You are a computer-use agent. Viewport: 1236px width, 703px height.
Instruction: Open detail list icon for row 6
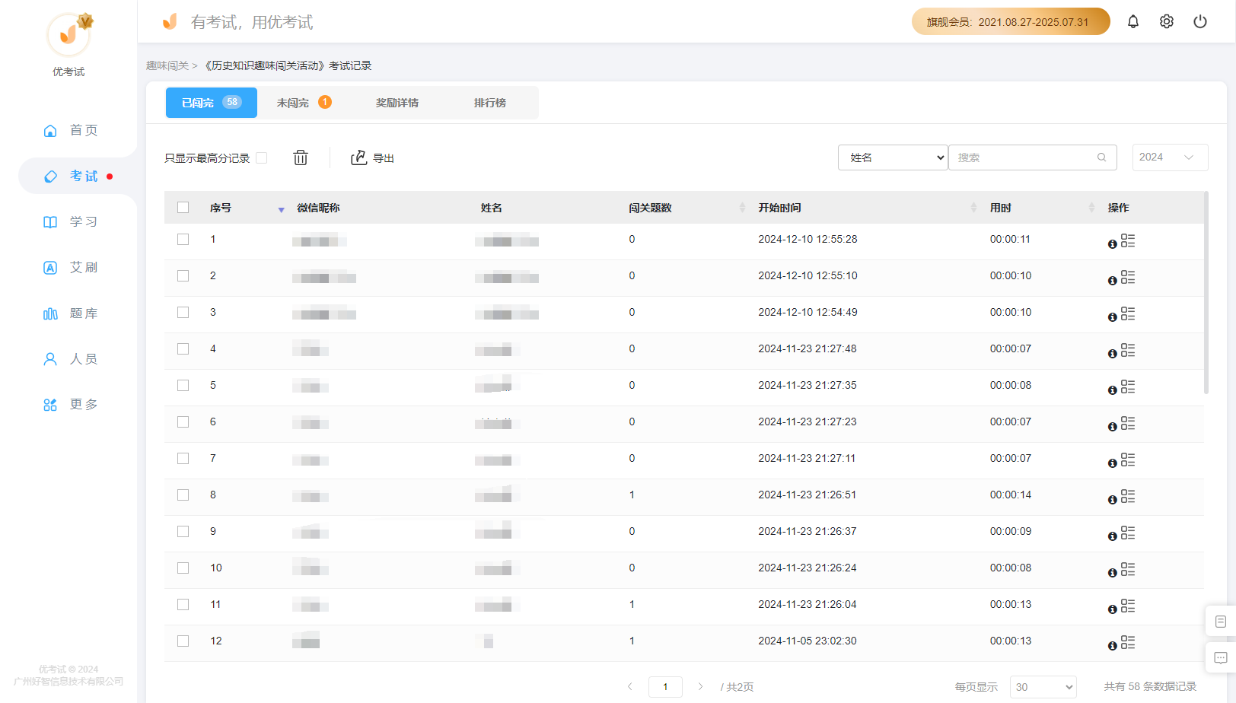point(1128,423)
